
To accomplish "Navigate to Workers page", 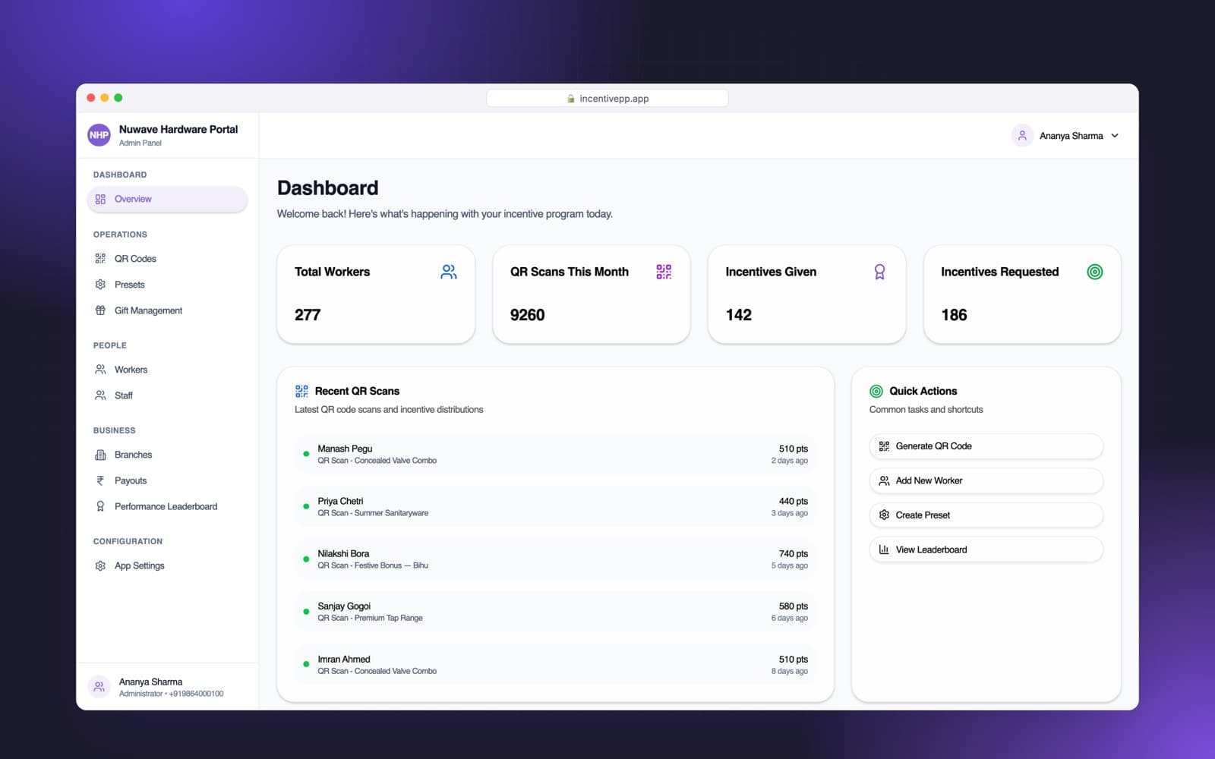I will [x=167, y=370].
